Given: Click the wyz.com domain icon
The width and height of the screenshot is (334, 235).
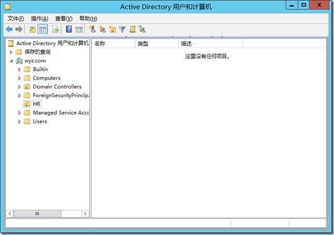Looking at the screenshot, I should click(19, 61).
